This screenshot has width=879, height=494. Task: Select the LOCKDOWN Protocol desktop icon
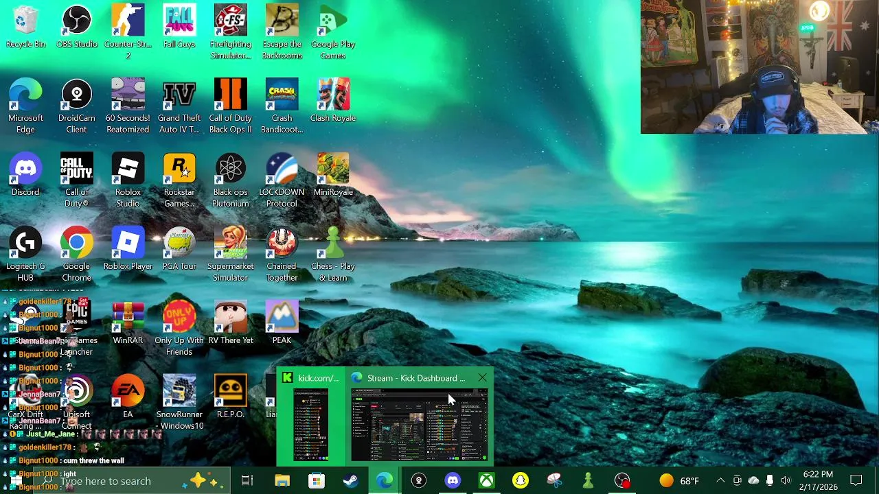pyautogui.click(x=282, y=180)
